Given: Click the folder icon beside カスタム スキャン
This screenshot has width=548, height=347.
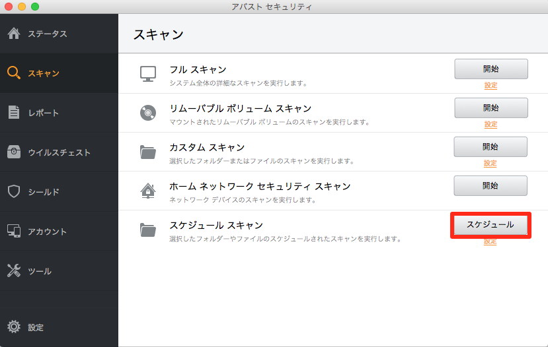Looking at the screenshot, I should [148, 152].
